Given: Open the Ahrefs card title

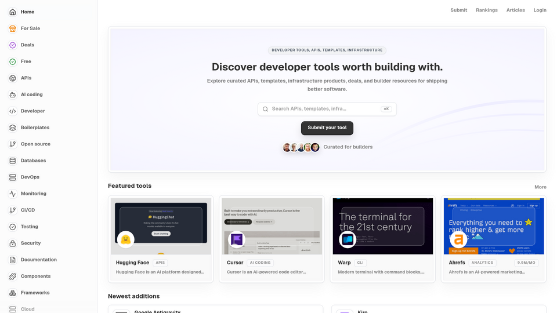Looking at the screenshot, I should (457, 263).
